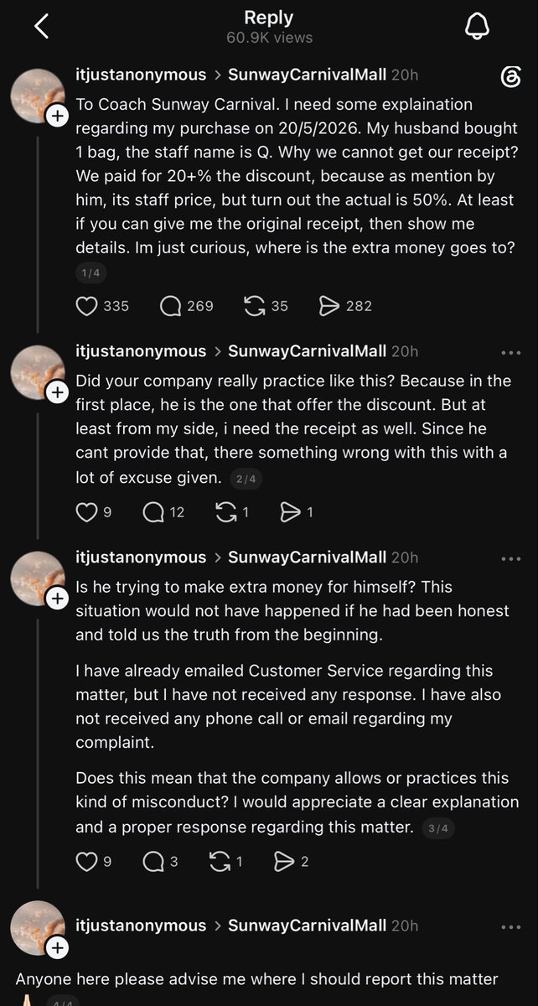Open the notification bell icon
The width and height of the screenshot is (538, 1006).
476,26
